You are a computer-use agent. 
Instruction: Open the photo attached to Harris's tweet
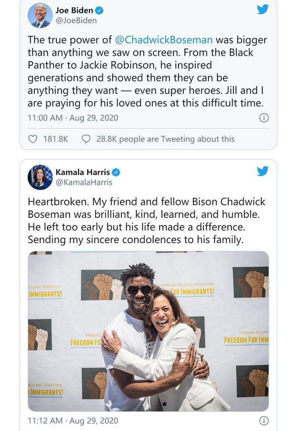pyautogui.click(x=148, y=331)
